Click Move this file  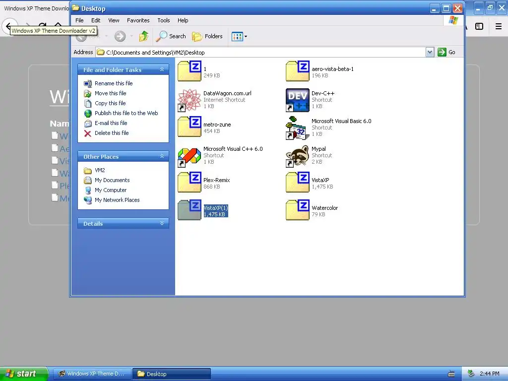[111, 93]
